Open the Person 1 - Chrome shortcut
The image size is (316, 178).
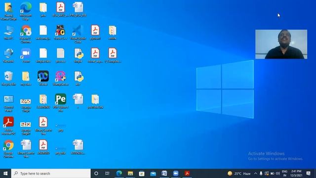tap(26, 34)
